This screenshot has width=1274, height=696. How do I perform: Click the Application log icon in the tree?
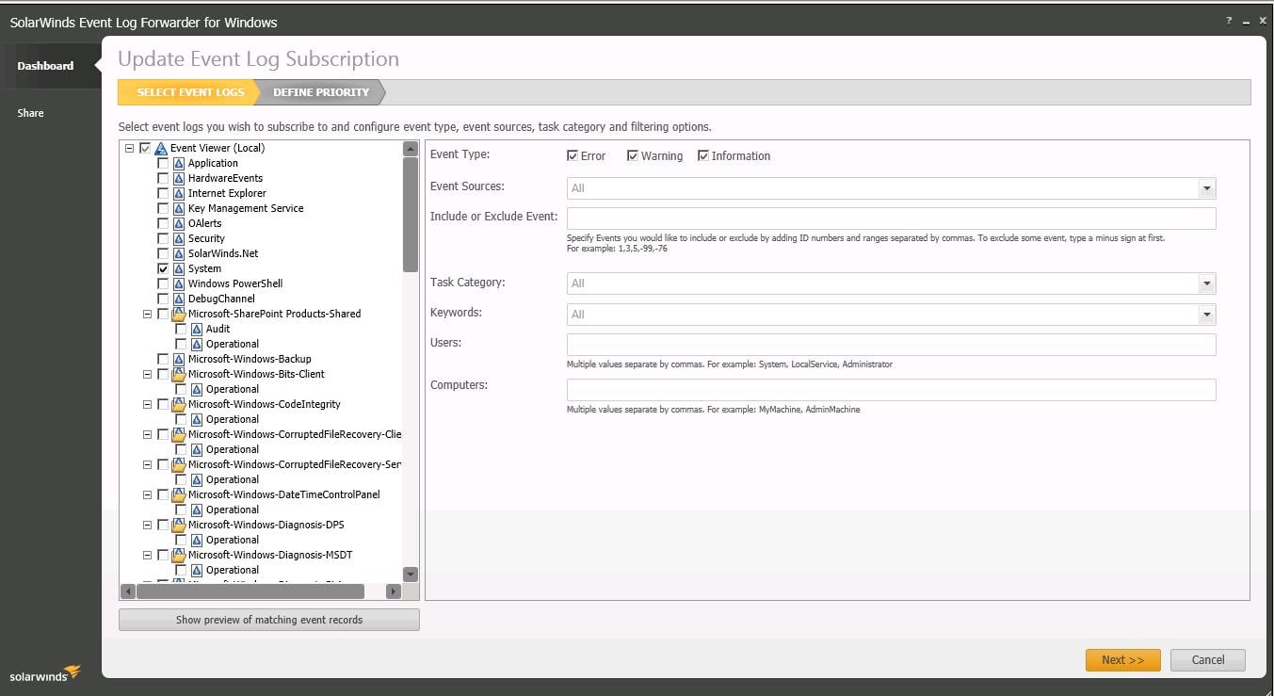(x=179, y=163)
